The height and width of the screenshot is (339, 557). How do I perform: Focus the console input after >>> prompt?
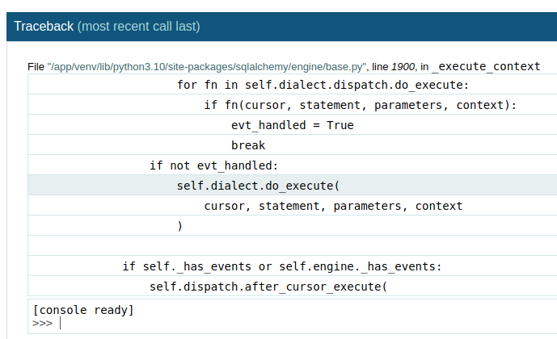pyautogui.click(x=243, y=323)
